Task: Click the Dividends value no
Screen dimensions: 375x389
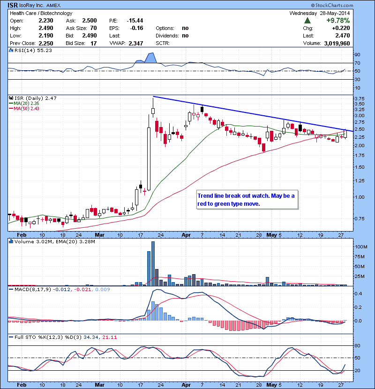Action: click(185, 36)
